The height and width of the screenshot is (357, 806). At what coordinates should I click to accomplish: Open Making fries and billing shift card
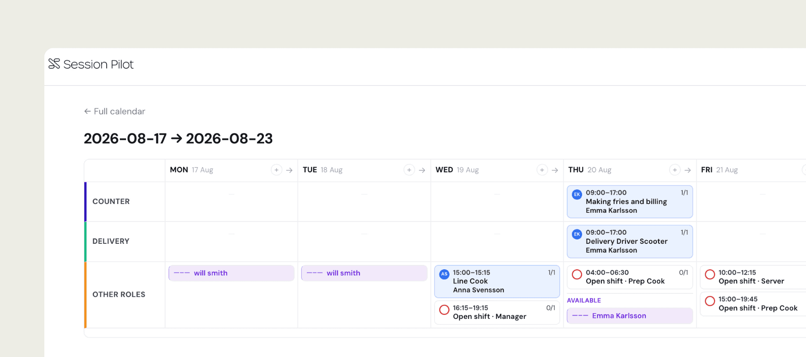630,202
